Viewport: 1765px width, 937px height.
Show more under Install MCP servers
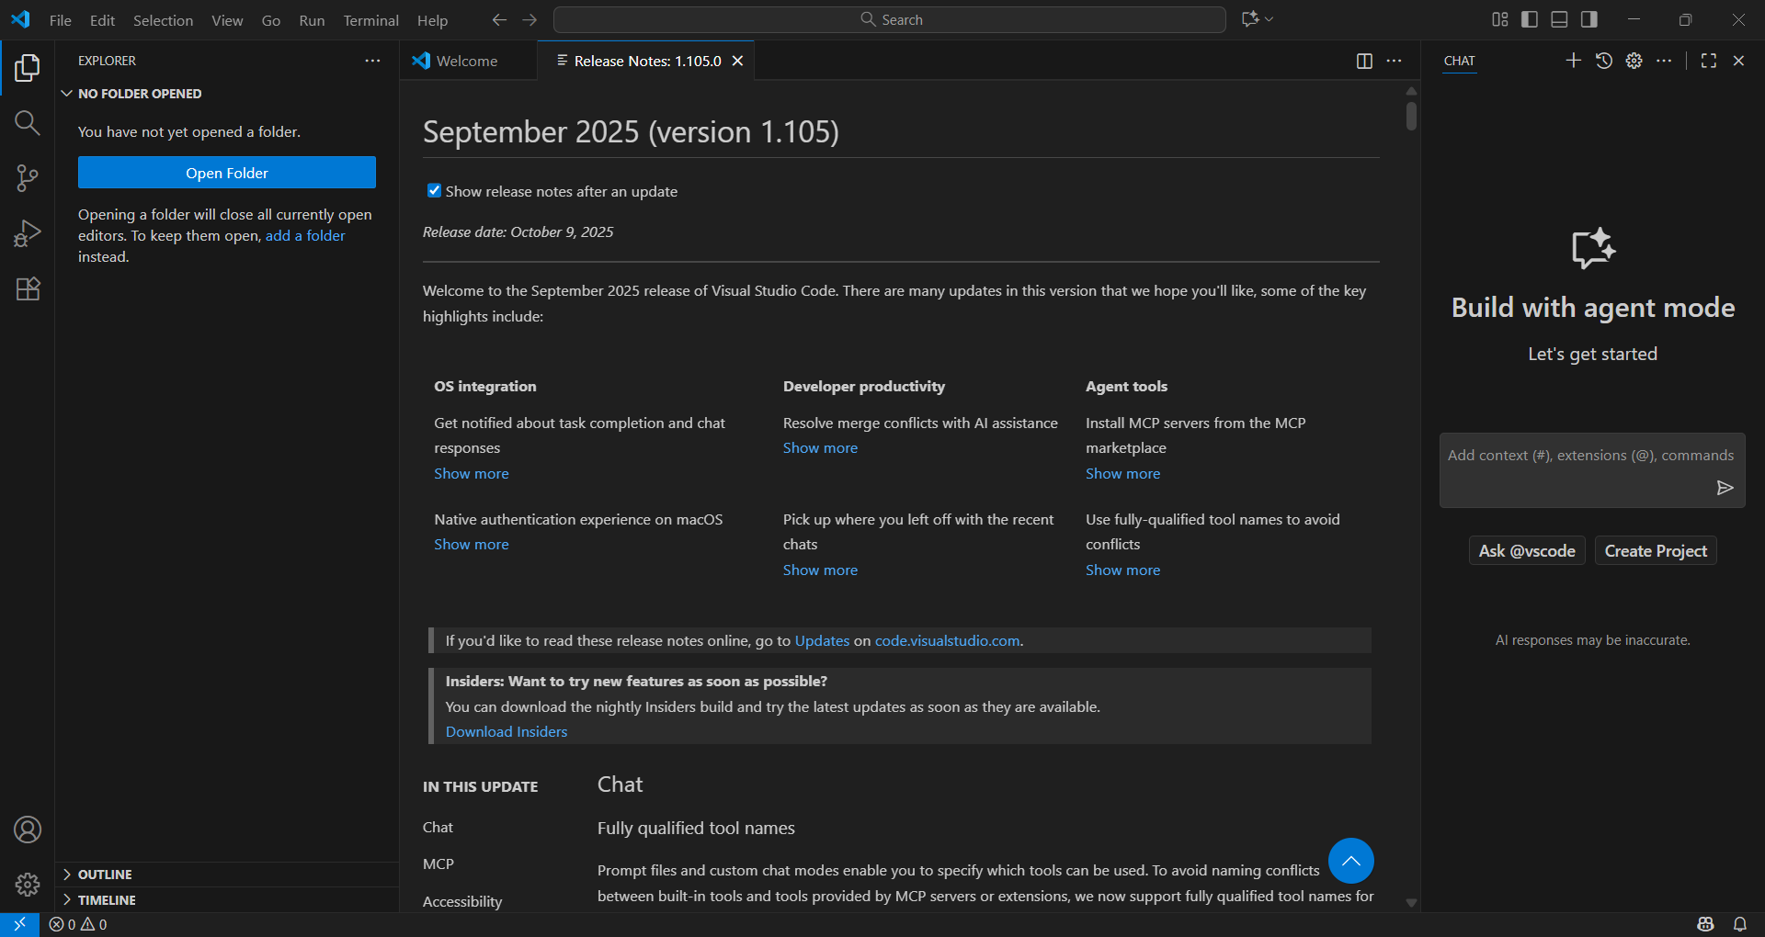[1122, 473]
